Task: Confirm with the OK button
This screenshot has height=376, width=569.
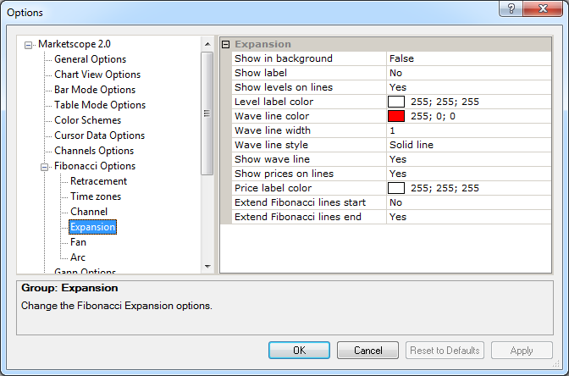Action: click(x=299, y=351)
